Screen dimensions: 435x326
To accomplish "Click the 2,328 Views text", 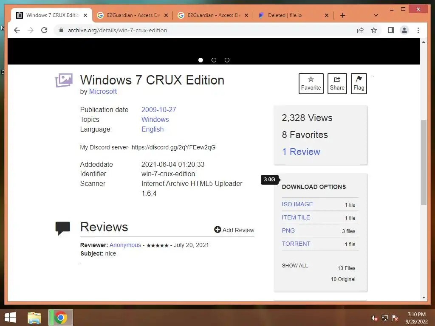I will pyautogui.click(x=307, y=118).
